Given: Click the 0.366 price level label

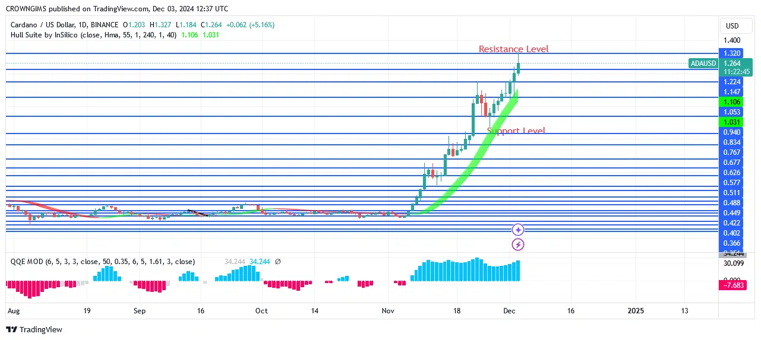Looking at the screenshot, I should [732, 243].
